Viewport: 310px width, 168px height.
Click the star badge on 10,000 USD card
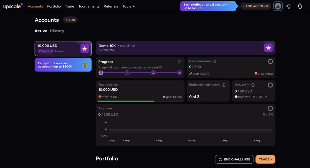pyautogui.click(x=85, y=49)
